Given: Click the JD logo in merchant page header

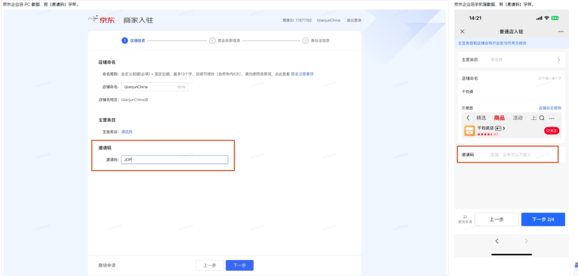Looking at the screenshot, I should [101, 20].
